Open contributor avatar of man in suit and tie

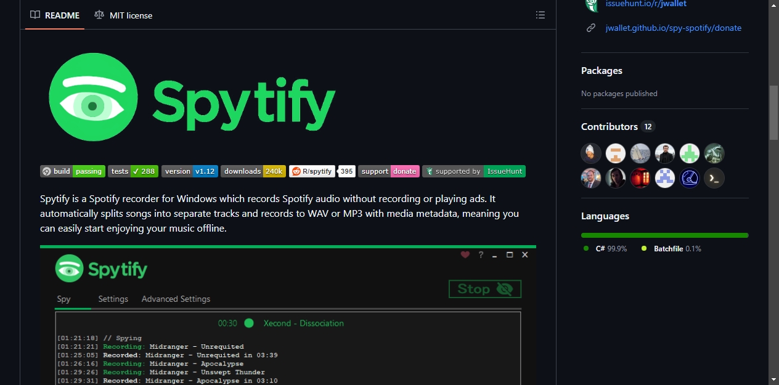pos(591,178)
